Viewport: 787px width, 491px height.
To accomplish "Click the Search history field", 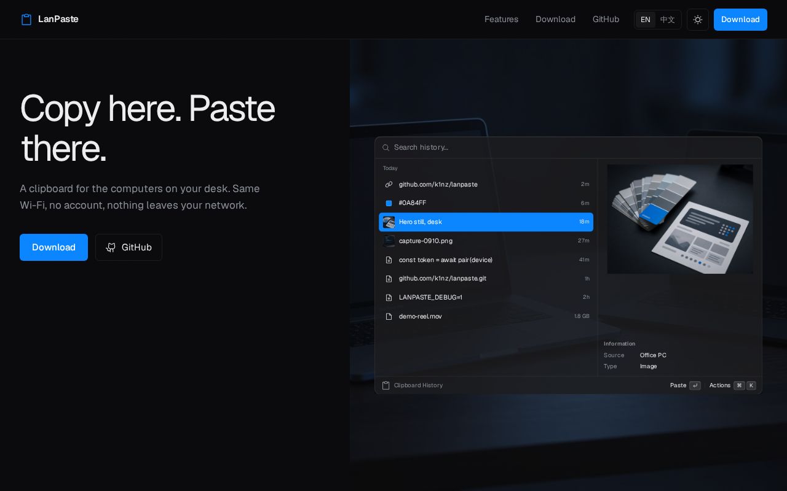I will (568, 147).
